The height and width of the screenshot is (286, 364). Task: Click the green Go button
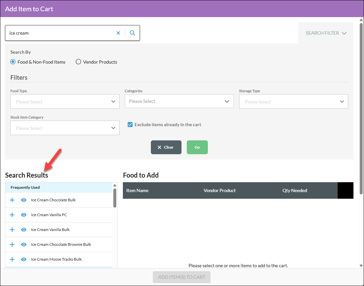click(x=197, y=147)
